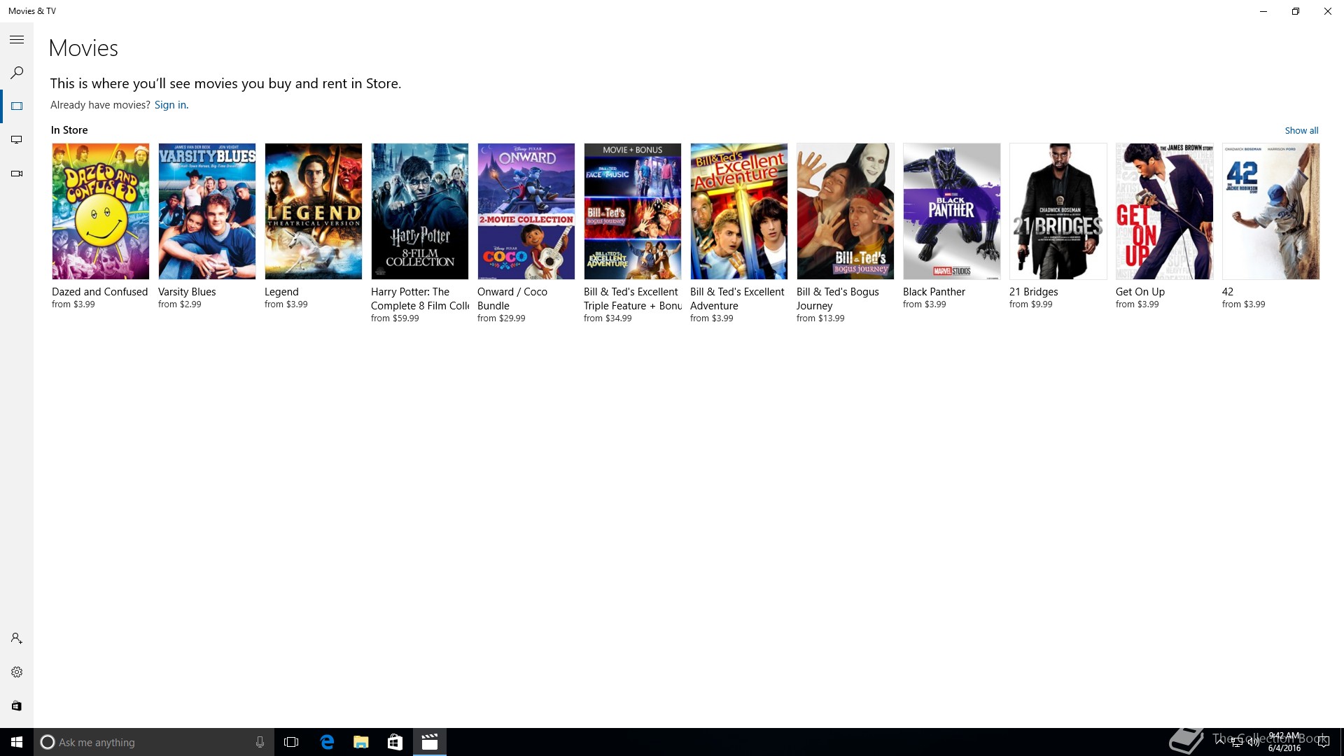This screenshot has width=1344, height=756.
Task: Click the Varsity Blues title text
Action: [187, 292]
